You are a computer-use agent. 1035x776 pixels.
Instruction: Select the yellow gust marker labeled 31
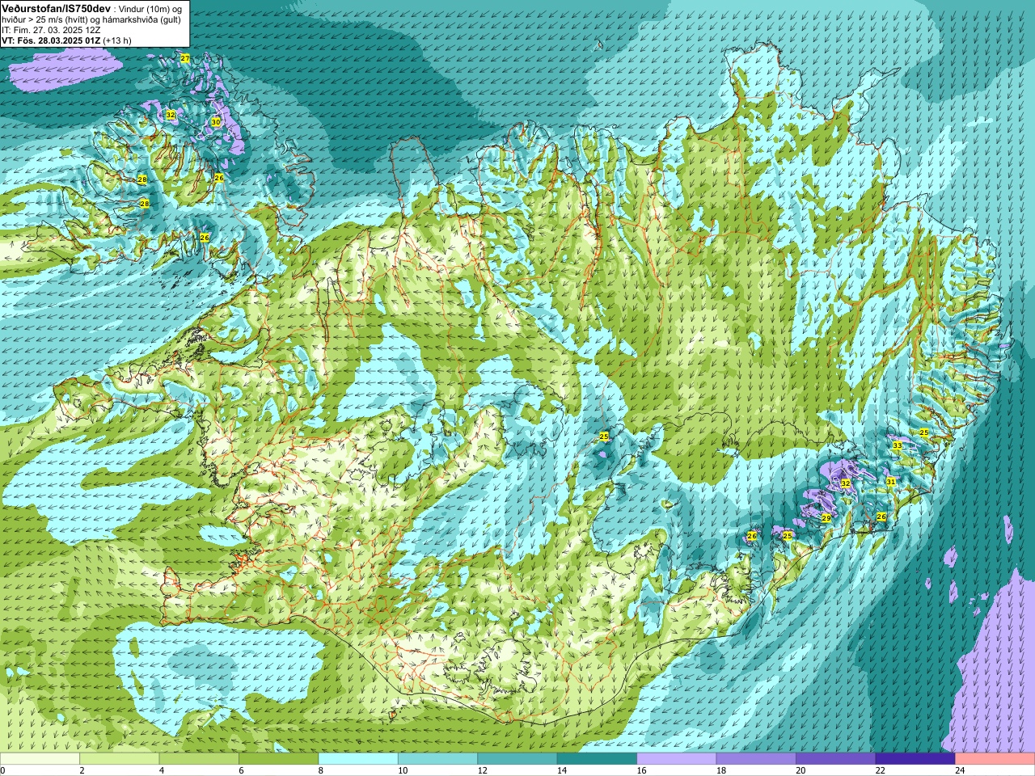[890, 481]
